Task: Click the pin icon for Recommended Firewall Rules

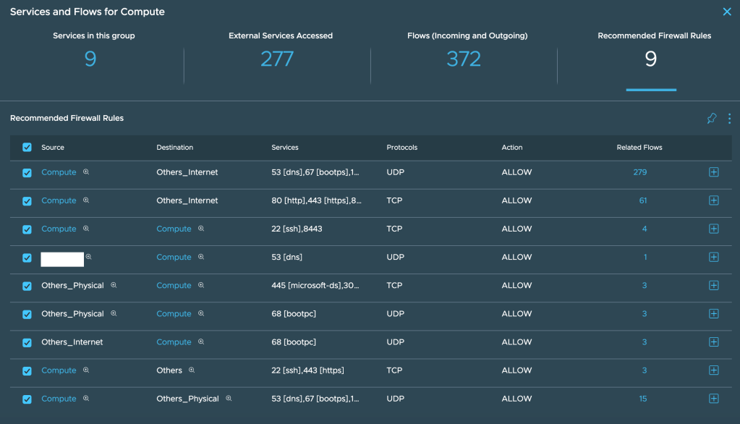Action: pyautogui.click(x=712, y=119)
